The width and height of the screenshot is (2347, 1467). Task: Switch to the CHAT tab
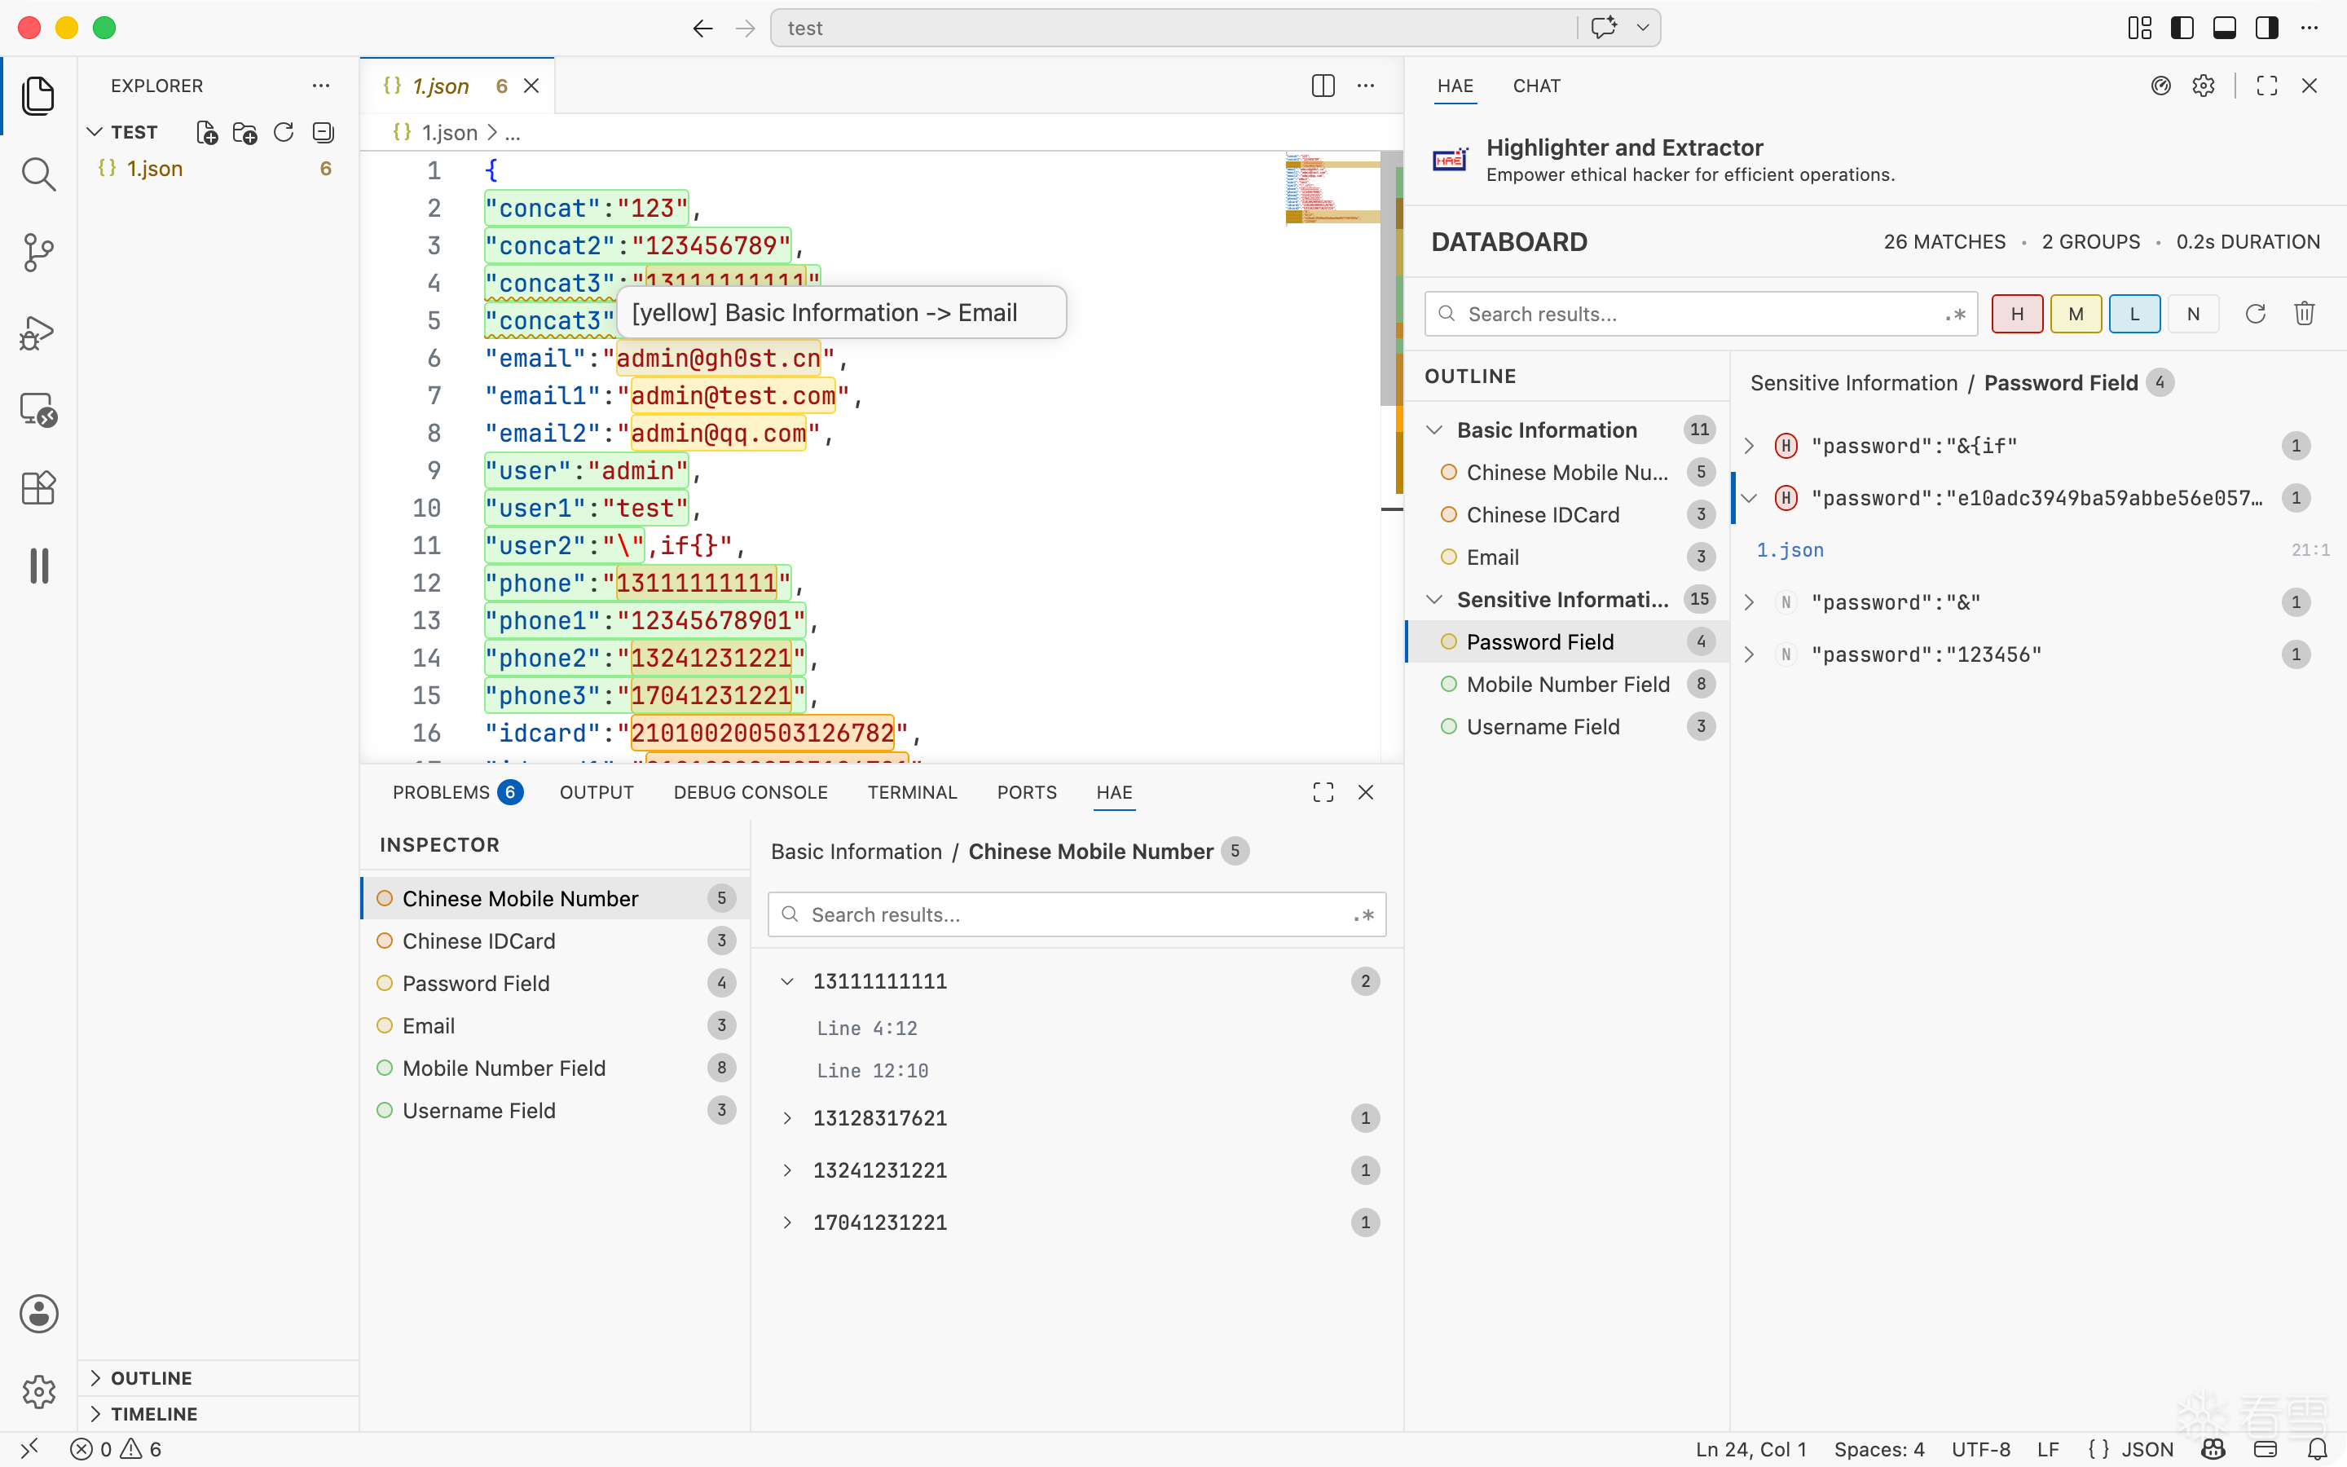(1536, 86)
